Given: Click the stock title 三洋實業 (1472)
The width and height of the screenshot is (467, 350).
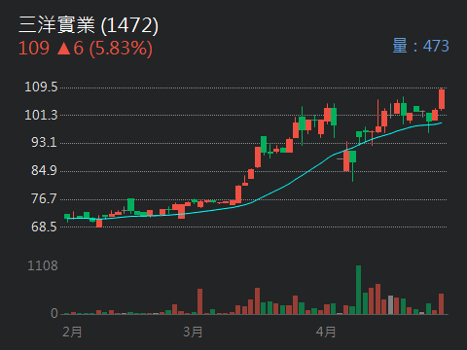Looking at the screenshot, I should point(89,25).
